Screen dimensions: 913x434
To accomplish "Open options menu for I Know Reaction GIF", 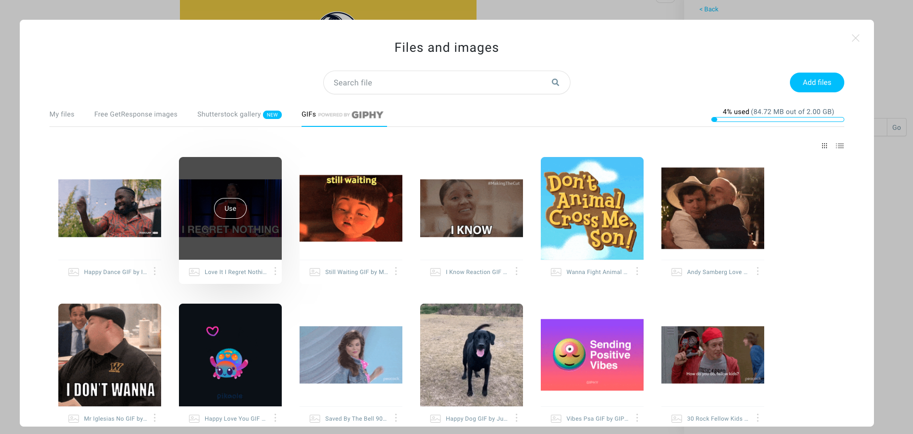I will 517,272.
